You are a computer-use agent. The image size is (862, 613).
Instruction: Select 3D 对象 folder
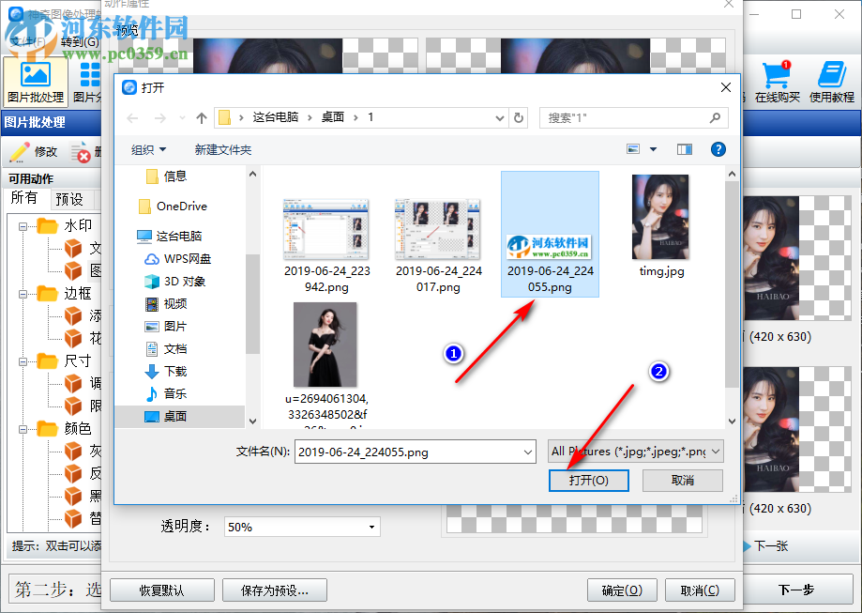click(174, 282)
